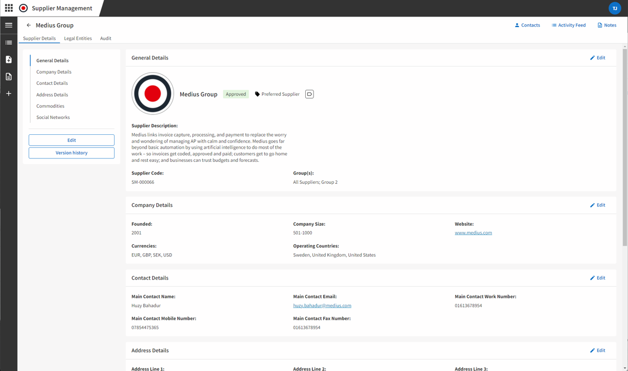Switch to the Audit tab
628x371 pixels.
106,39
